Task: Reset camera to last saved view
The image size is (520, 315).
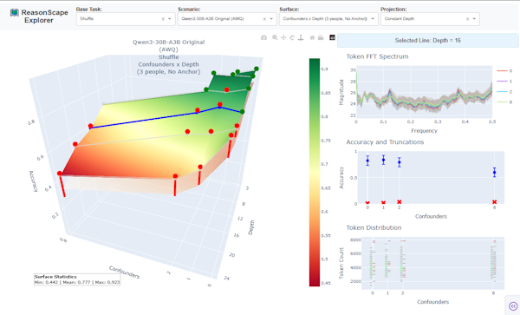Action: [321, 37]
